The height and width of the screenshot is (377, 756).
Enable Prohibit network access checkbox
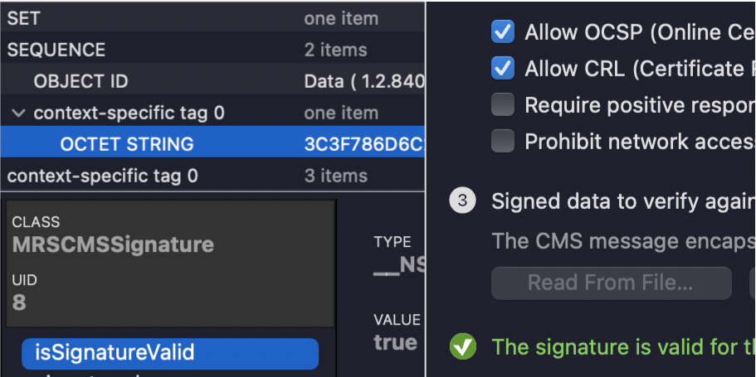(x=502, y=141)
